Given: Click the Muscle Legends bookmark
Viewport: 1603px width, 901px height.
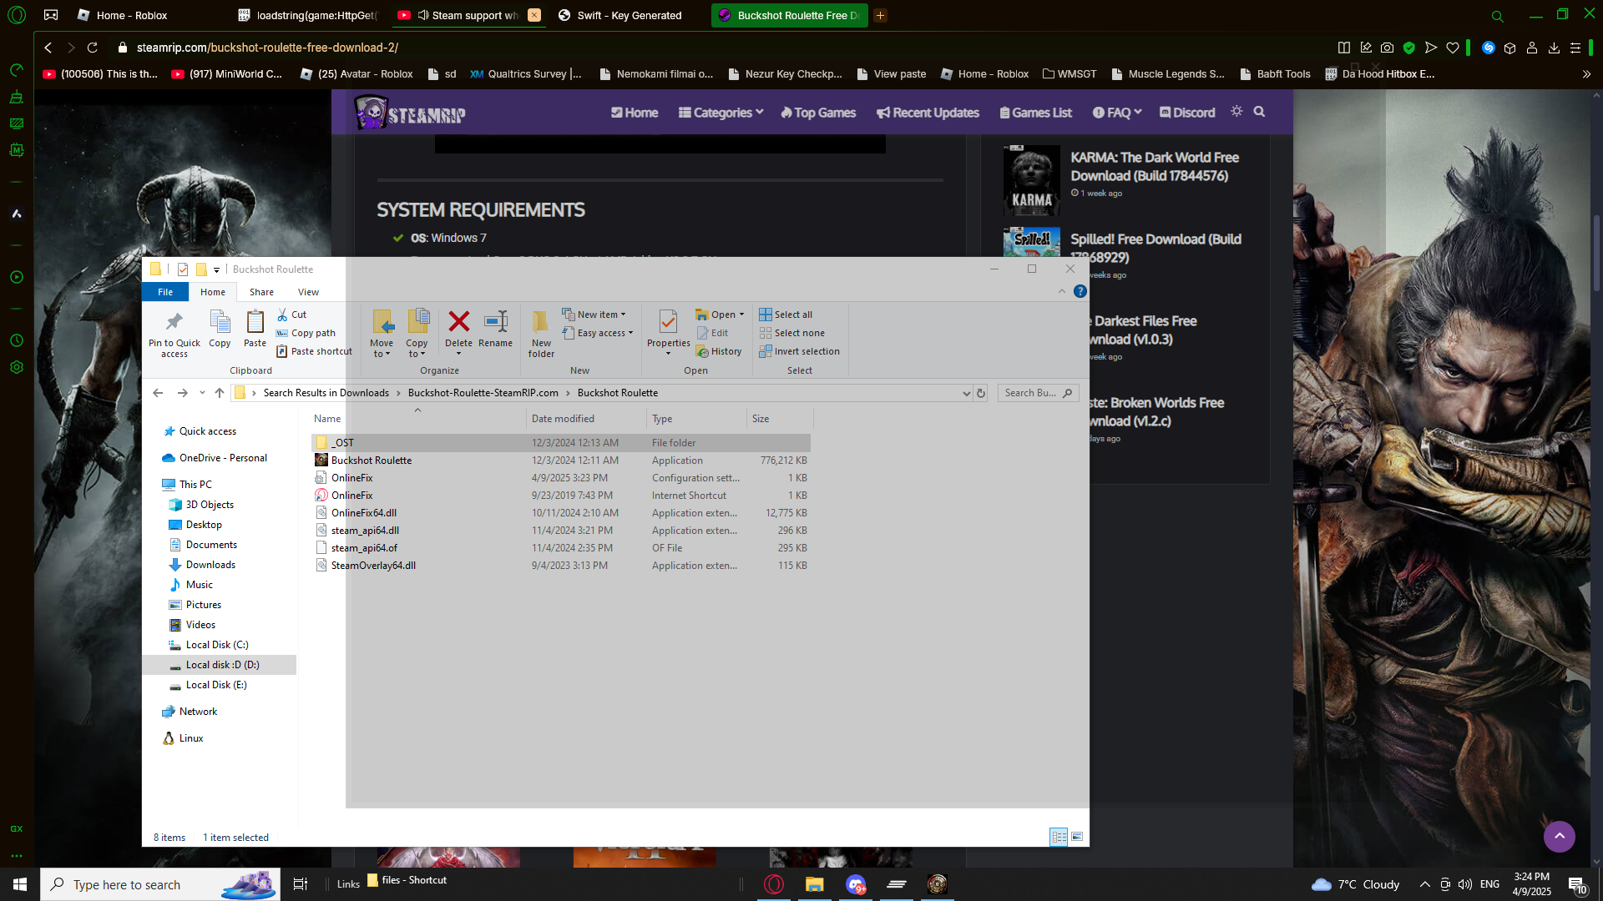Looking at the screenshot, I should (x=1167, y=73).
